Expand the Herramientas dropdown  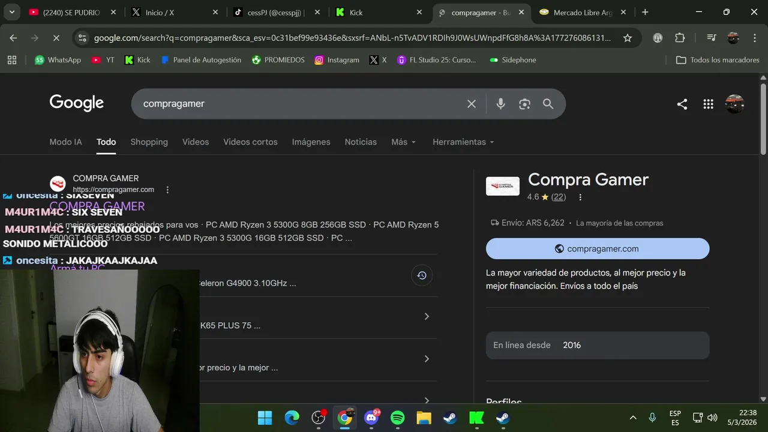tap(463, 142)
